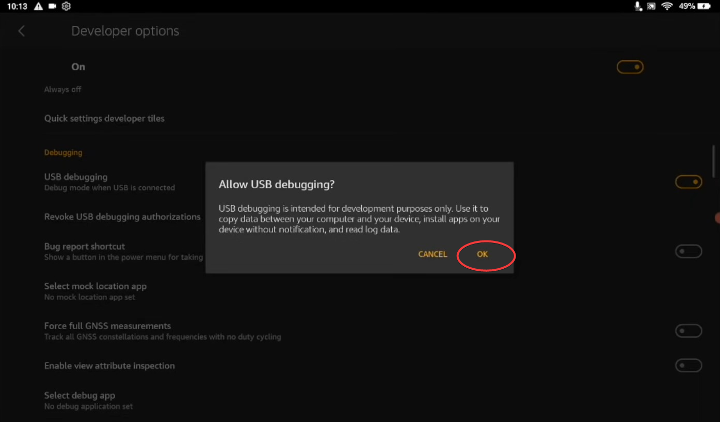Viewport: 720px width, 422px height.
Task: Click the Wi-Fi status icon
Action: click(x=667, y=6)
